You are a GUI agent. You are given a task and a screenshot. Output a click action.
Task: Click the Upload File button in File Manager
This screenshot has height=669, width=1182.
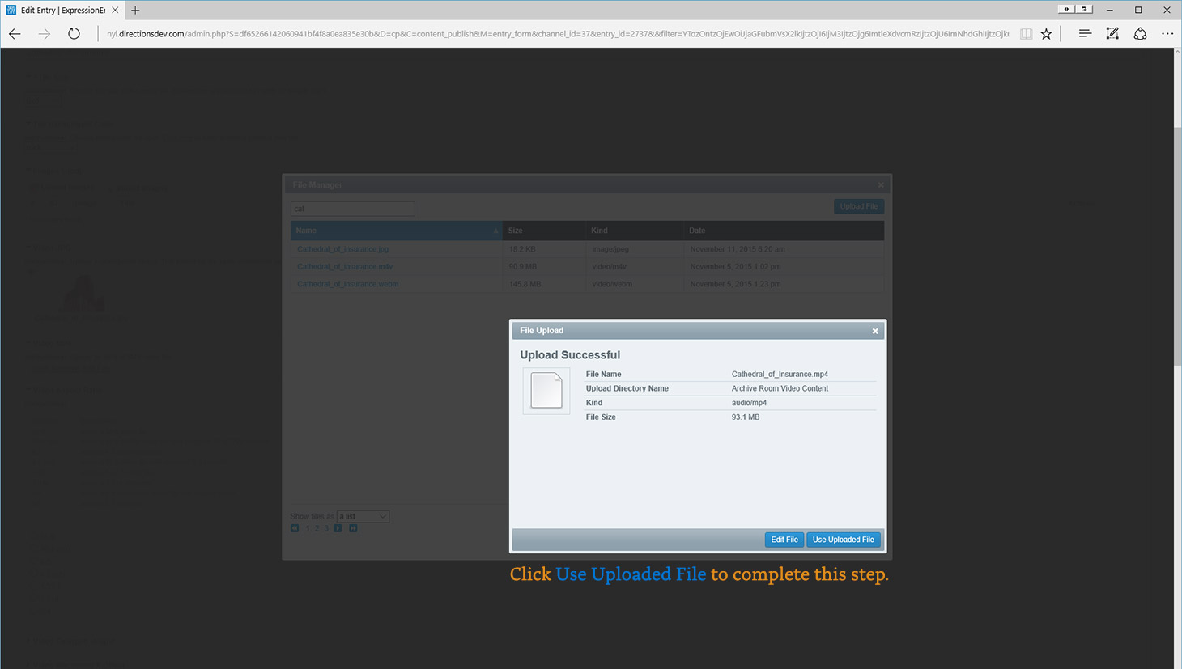point(858,206)
